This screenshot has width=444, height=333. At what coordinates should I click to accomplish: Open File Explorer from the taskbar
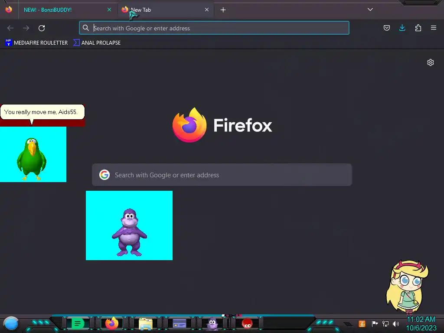(146, 323)
